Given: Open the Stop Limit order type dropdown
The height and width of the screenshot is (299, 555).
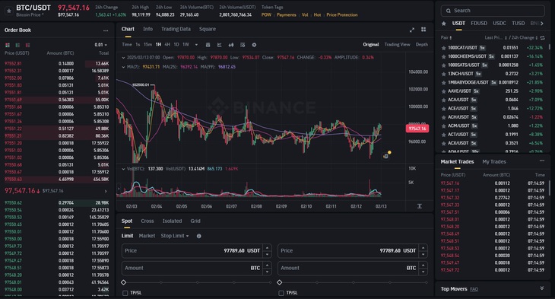Looking at the screenshot, I should click(175, 236).
